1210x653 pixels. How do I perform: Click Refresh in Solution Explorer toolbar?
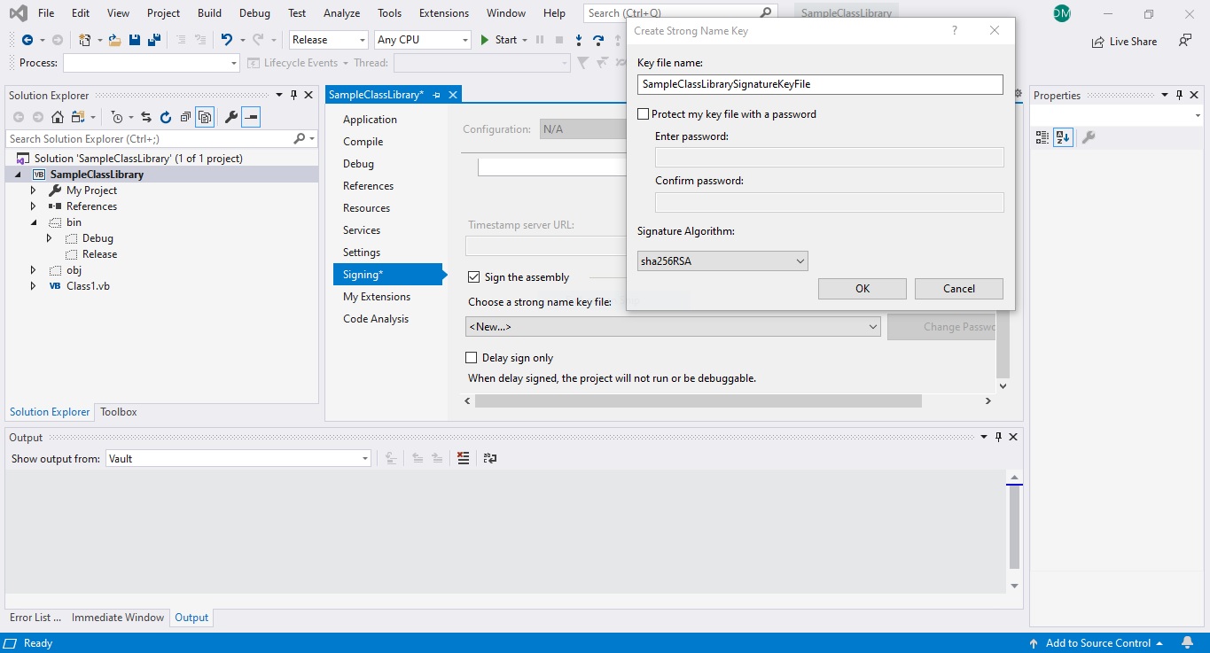pyautogui.click(x=165, y=116)
